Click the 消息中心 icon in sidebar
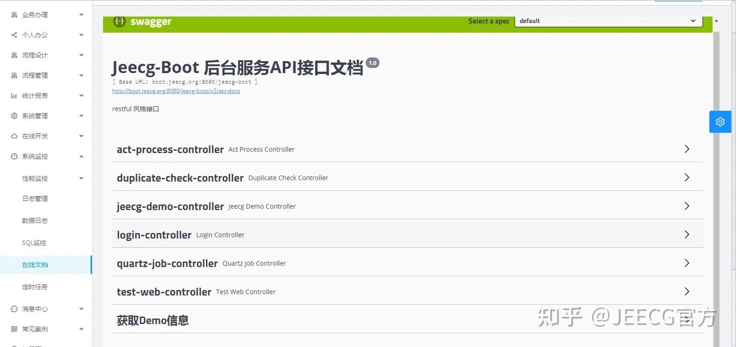This screenshot has height=347, width=736. [x=14, y=308]
